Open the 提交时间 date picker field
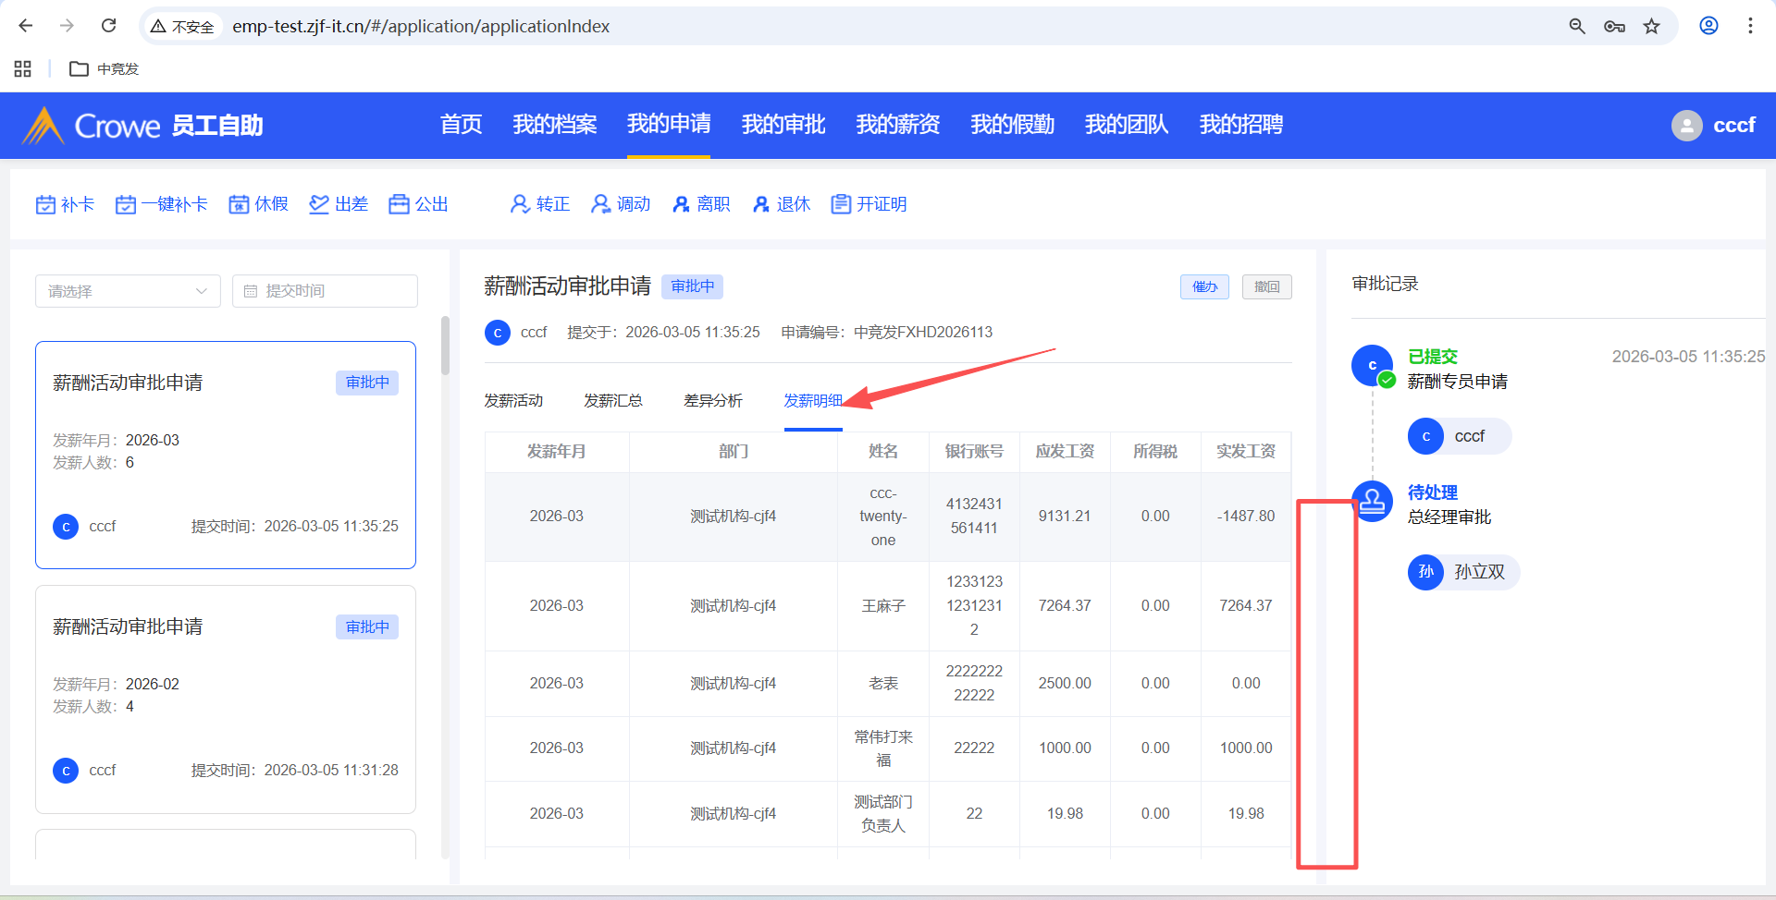The image size is (1776, 900). (325, 291)
